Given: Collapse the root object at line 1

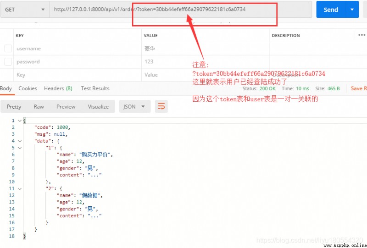Looking at the screenshot, I should coord(20,121).
